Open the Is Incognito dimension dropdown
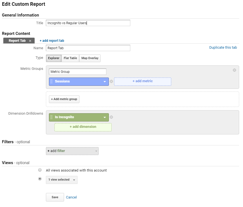Image resolution: width=243 pixels, height=207 pixels. pos(105,117)
